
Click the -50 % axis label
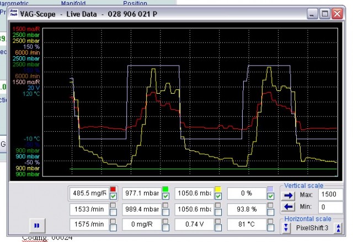tap(32, 162)
